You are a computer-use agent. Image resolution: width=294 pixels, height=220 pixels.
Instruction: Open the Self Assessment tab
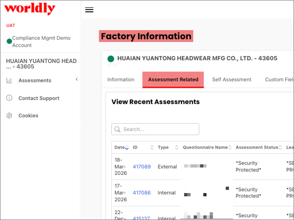[231, 79]
